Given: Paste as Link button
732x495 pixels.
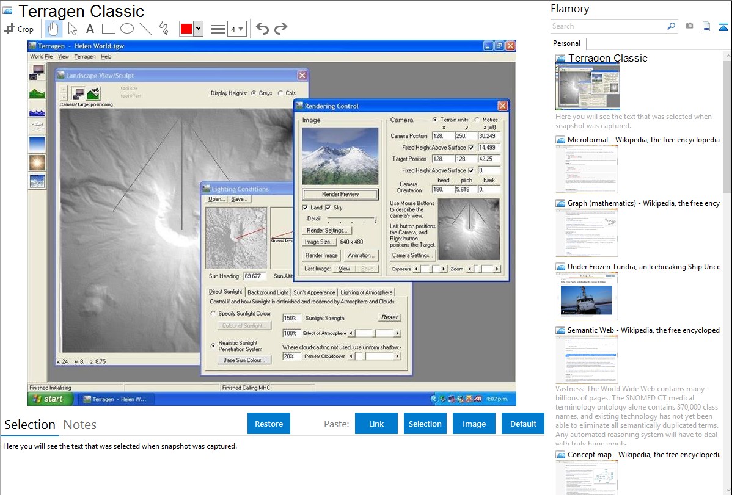Looking at the screenshot, I should 376,424.
